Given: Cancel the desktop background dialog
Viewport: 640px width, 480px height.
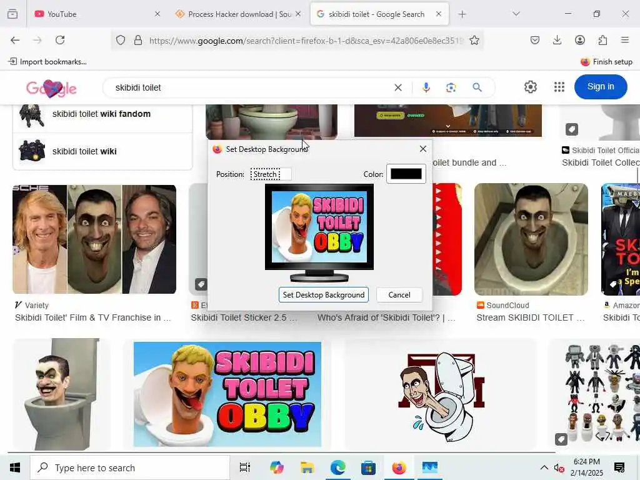Looking at the screenshot, I should click(399, 295).
